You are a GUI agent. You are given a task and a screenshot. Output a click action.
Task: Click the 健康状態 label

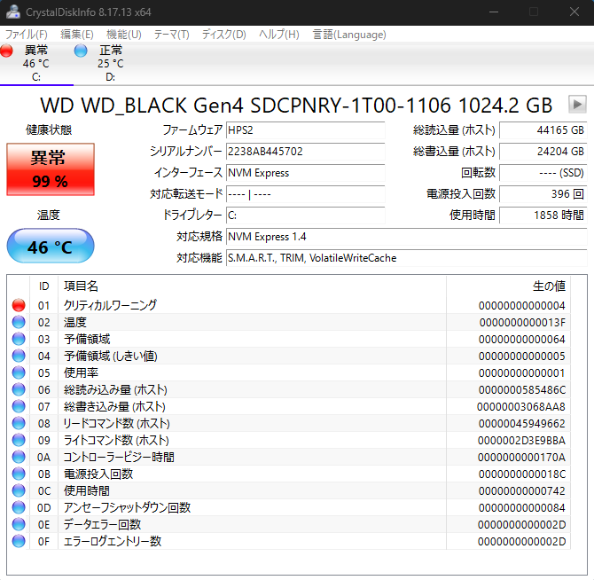[x=49, y=130]
